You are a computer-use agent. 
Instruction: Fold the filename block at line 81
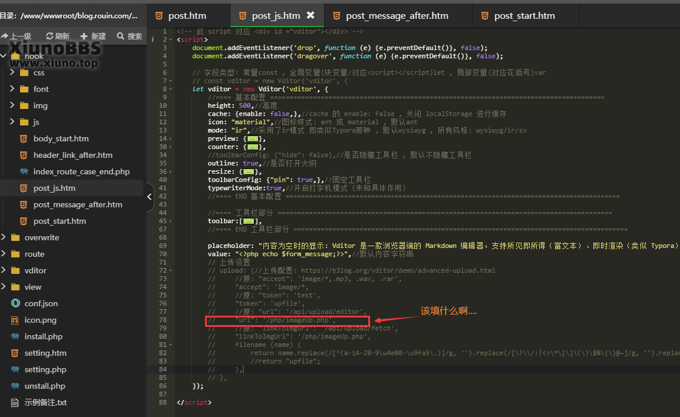(x=170, y=345)
